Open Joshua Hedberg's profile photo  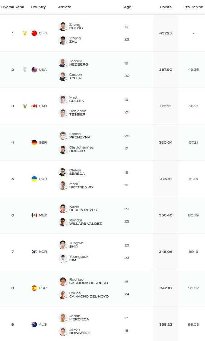pos(63,63)
